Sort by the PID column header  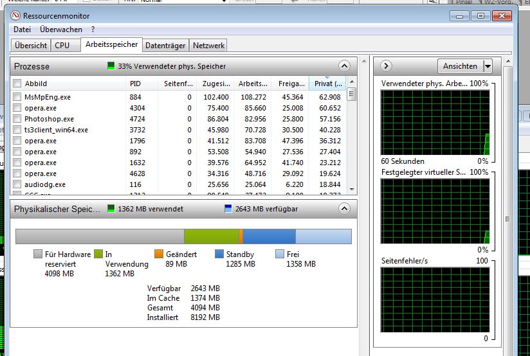[x=135, y=84]
